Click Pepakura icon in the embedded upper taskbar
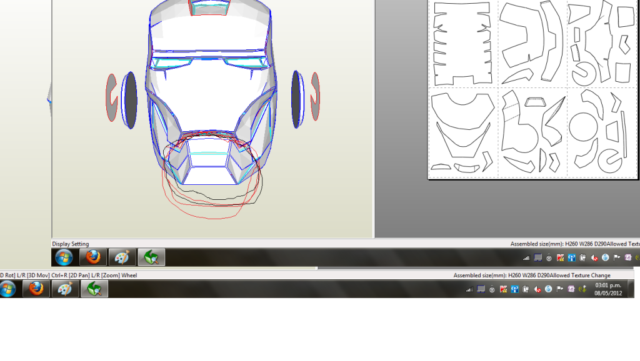 (x=151, y=257)
